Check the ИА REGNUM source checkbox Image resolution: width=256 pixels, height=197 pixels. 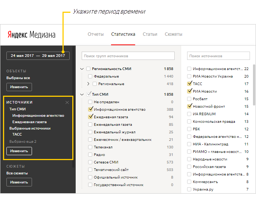[189, 114]
